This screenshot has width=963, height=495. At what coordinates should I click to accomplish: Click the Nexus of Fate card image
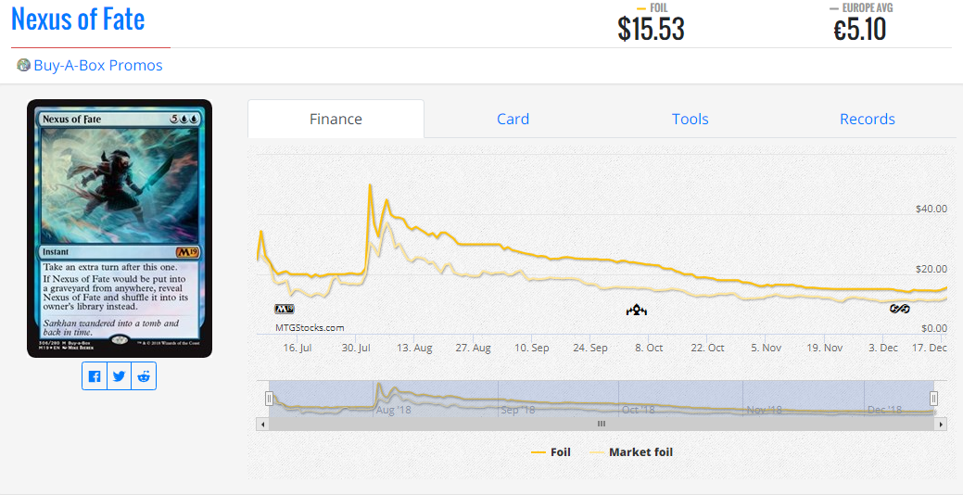120,228
